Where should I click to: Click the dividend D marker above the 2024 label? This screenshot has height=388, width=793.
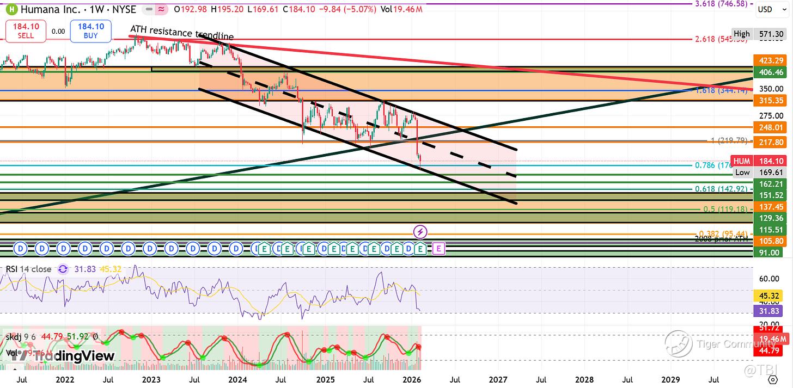click(x=236, y=249)
